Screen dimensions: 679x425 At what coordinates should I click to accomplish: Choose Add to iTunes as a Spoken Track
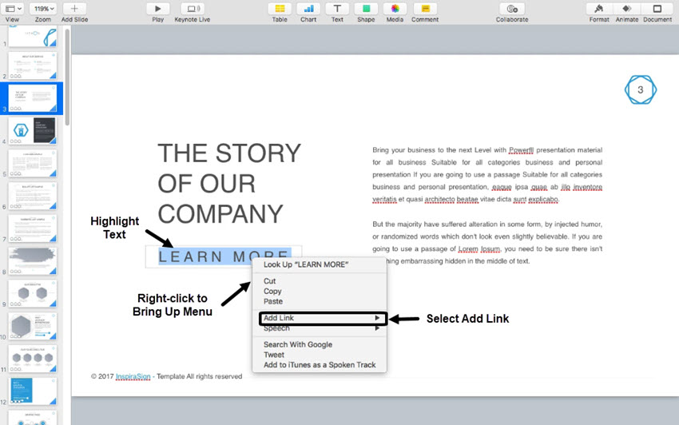[x=320, y=365]
